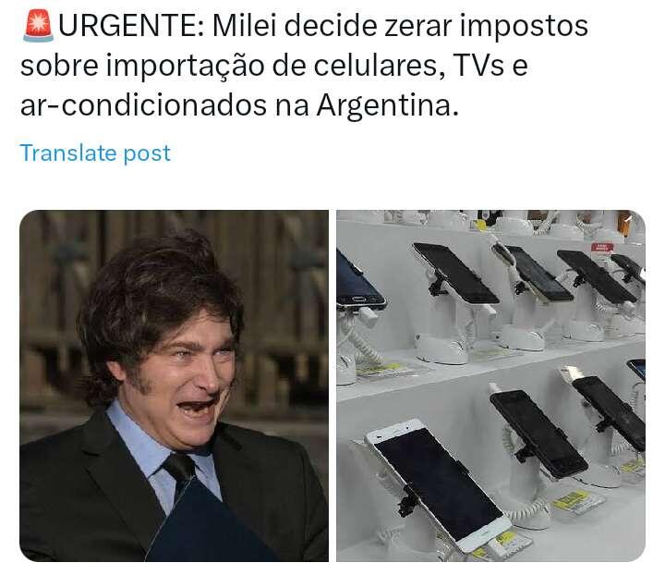Click the man's black necktie in the photo
The height and width of the screenshot is (575, 665).
pos(181,470)
